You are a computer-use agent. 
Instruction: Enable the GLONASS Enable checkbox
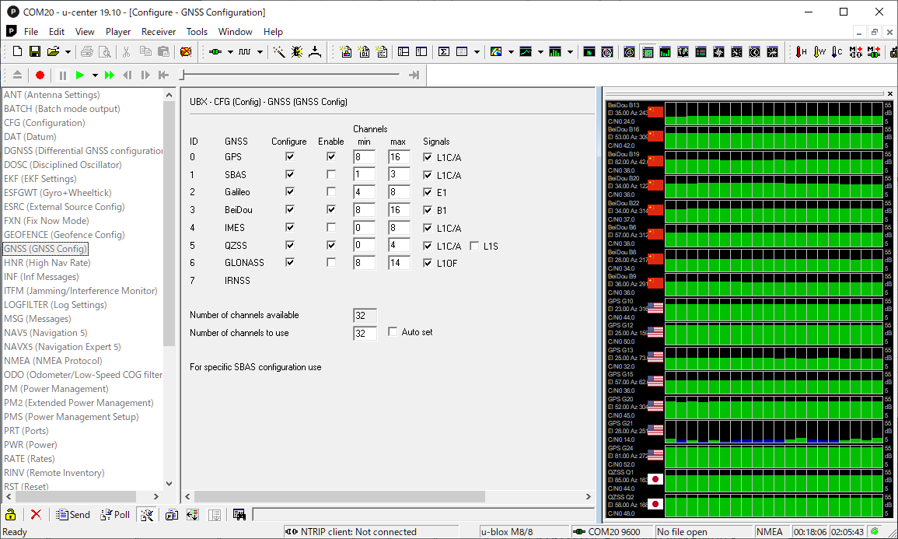[331, 262]
